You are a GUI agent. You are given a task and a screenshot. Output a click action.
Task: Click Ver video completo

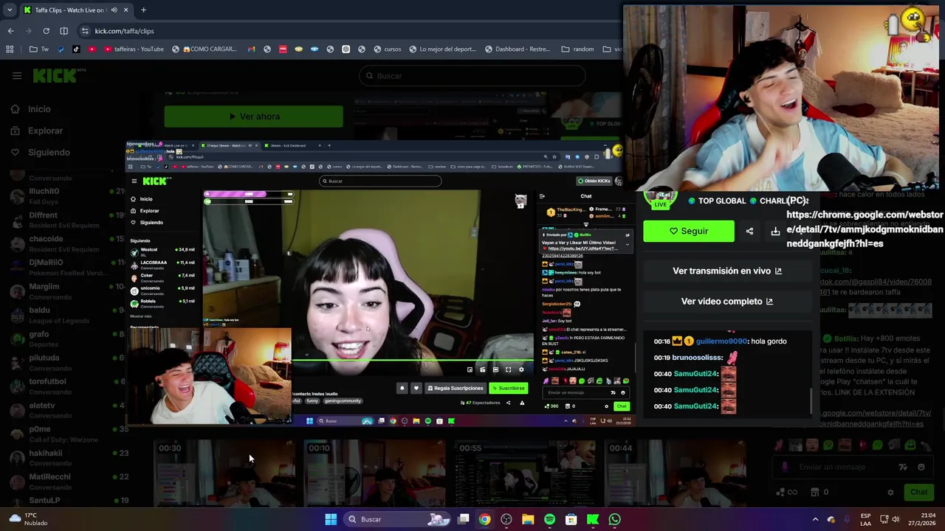(727, 301)
